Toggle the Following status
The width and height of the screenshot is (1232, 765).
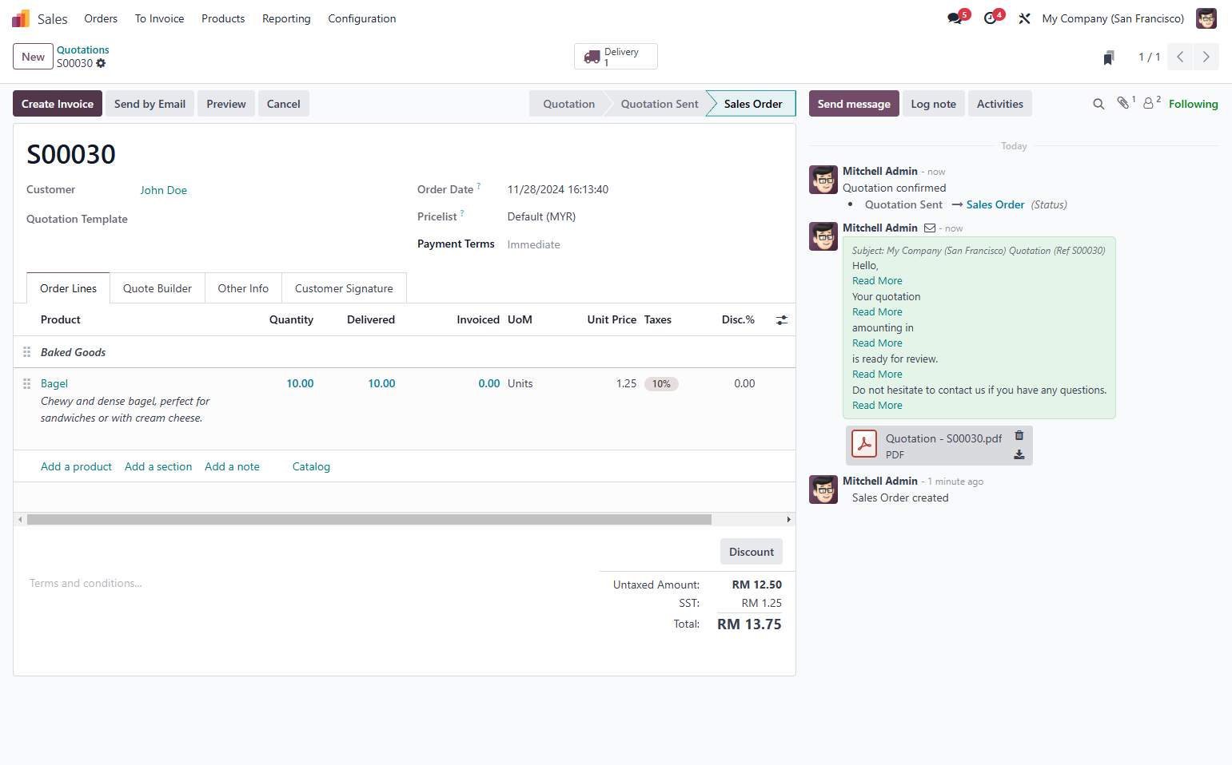coord(1193,104)
